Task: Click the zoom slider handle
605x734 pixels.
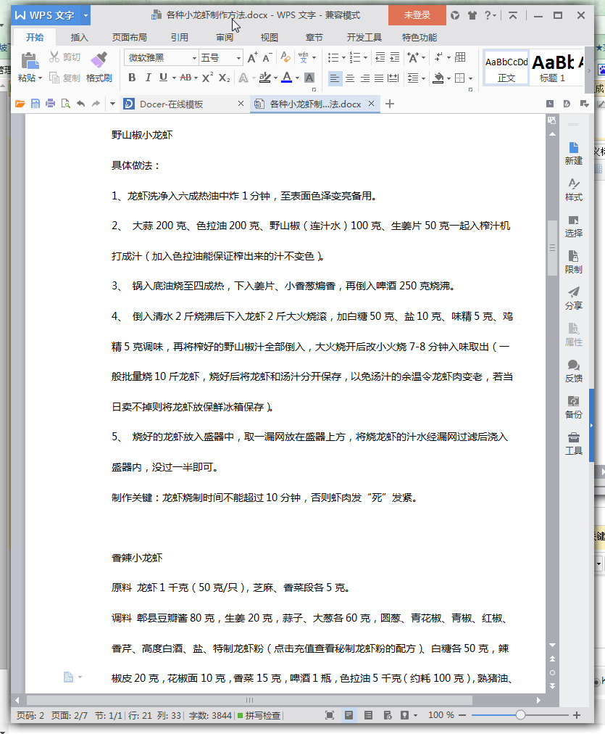Action: tap(520, 715)
